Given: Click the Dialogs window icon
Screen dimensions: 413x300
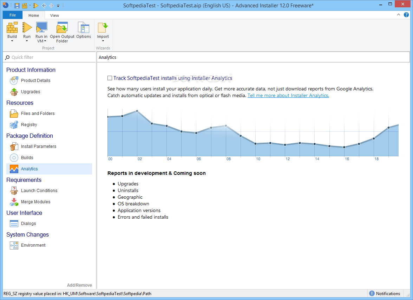Looking at the screenshot, I should point(14,224).
